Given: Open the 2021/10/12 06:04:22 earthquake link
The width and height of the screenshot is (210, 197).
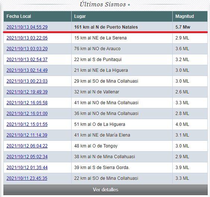Looking at the screenshot, I should pos(27,146).
